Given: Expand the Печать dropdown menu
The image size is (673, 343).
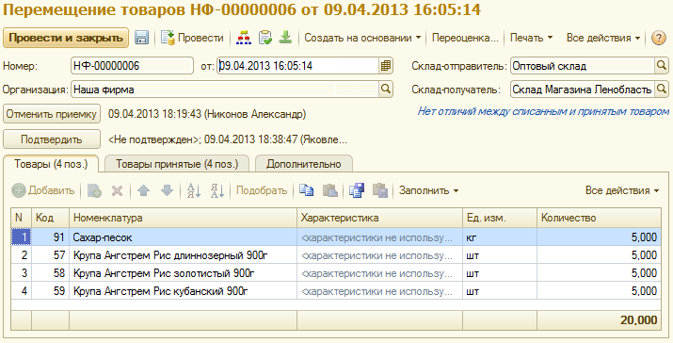Looking at the screenshot, I should tap(531, 38).
